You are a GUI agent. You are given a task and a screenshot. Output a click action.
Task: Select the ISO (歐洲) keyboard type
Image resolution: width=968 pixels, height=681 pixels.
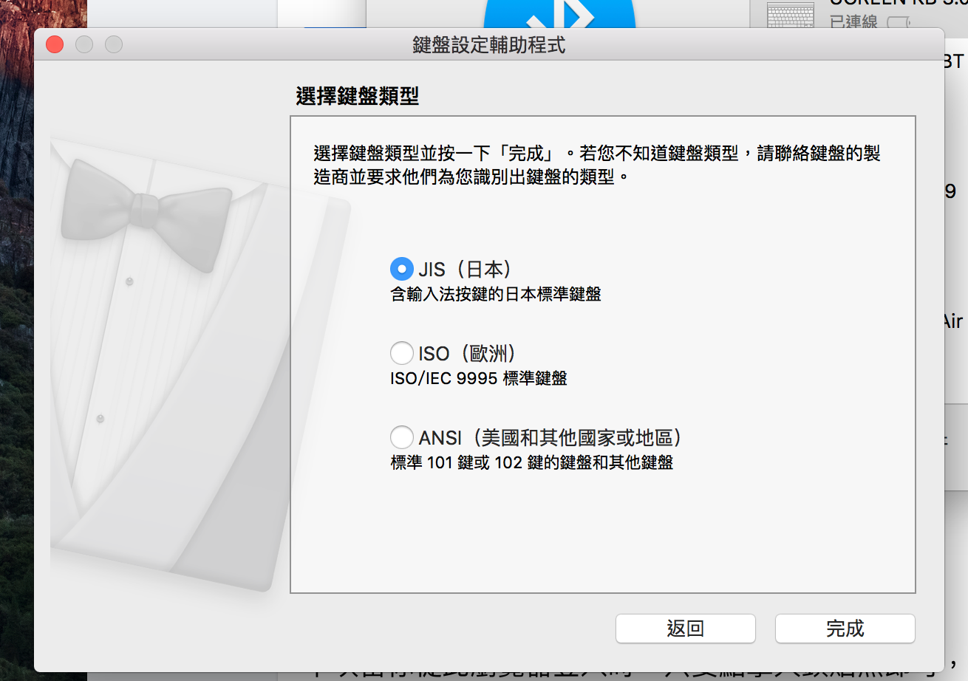[401, 353]
